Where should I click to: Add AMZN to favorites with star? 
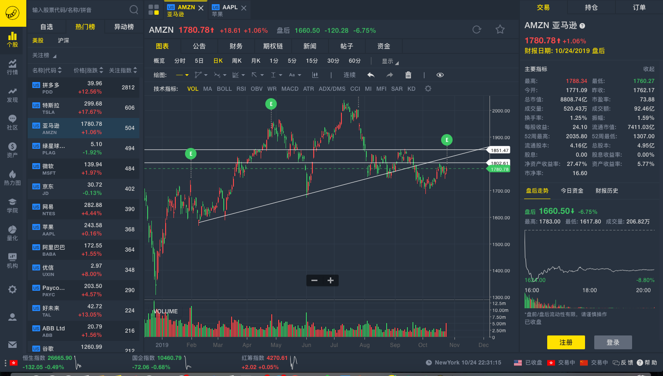tap(500, 29)
